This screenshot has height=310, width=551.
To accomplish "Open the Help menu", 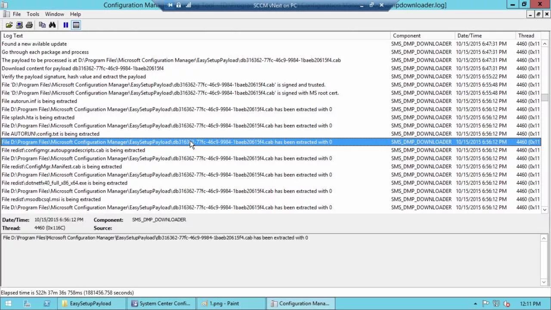I will click(x=75, y=14).
